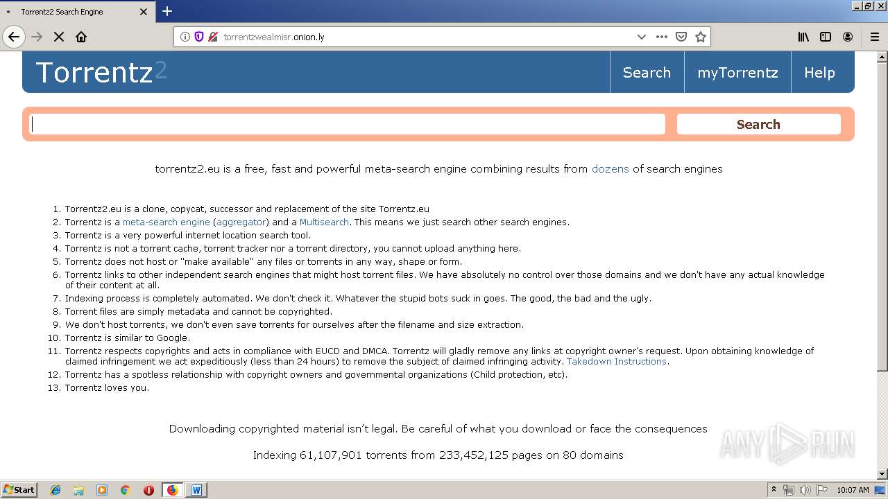
Task: Click the 10:07 AM taskbar clock
Action: point(853,490)
